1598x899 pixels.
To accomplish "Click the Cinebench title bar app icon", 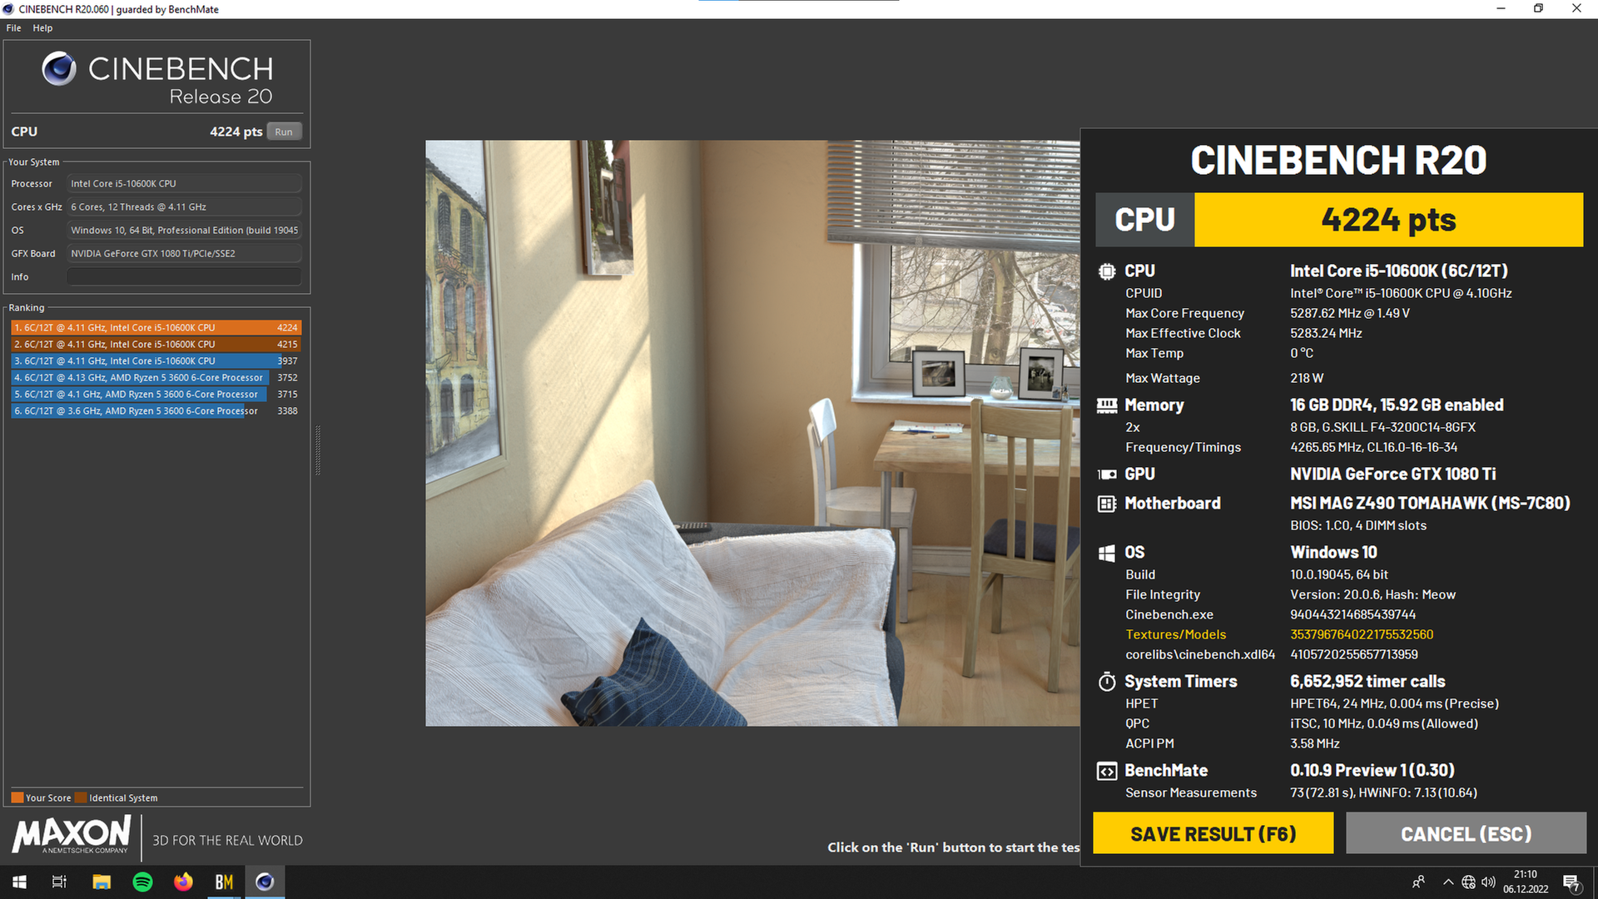I will pos(8,9).
